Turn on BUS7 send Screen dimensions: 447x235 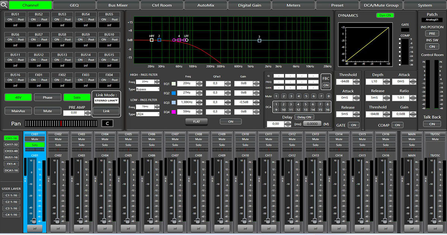(34, 39)
